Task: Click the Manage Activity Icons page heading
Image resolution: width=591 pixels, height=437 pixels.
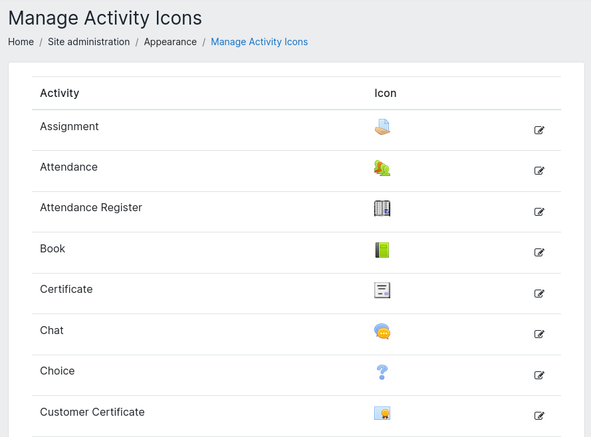Action: click(x=105, y=18)
